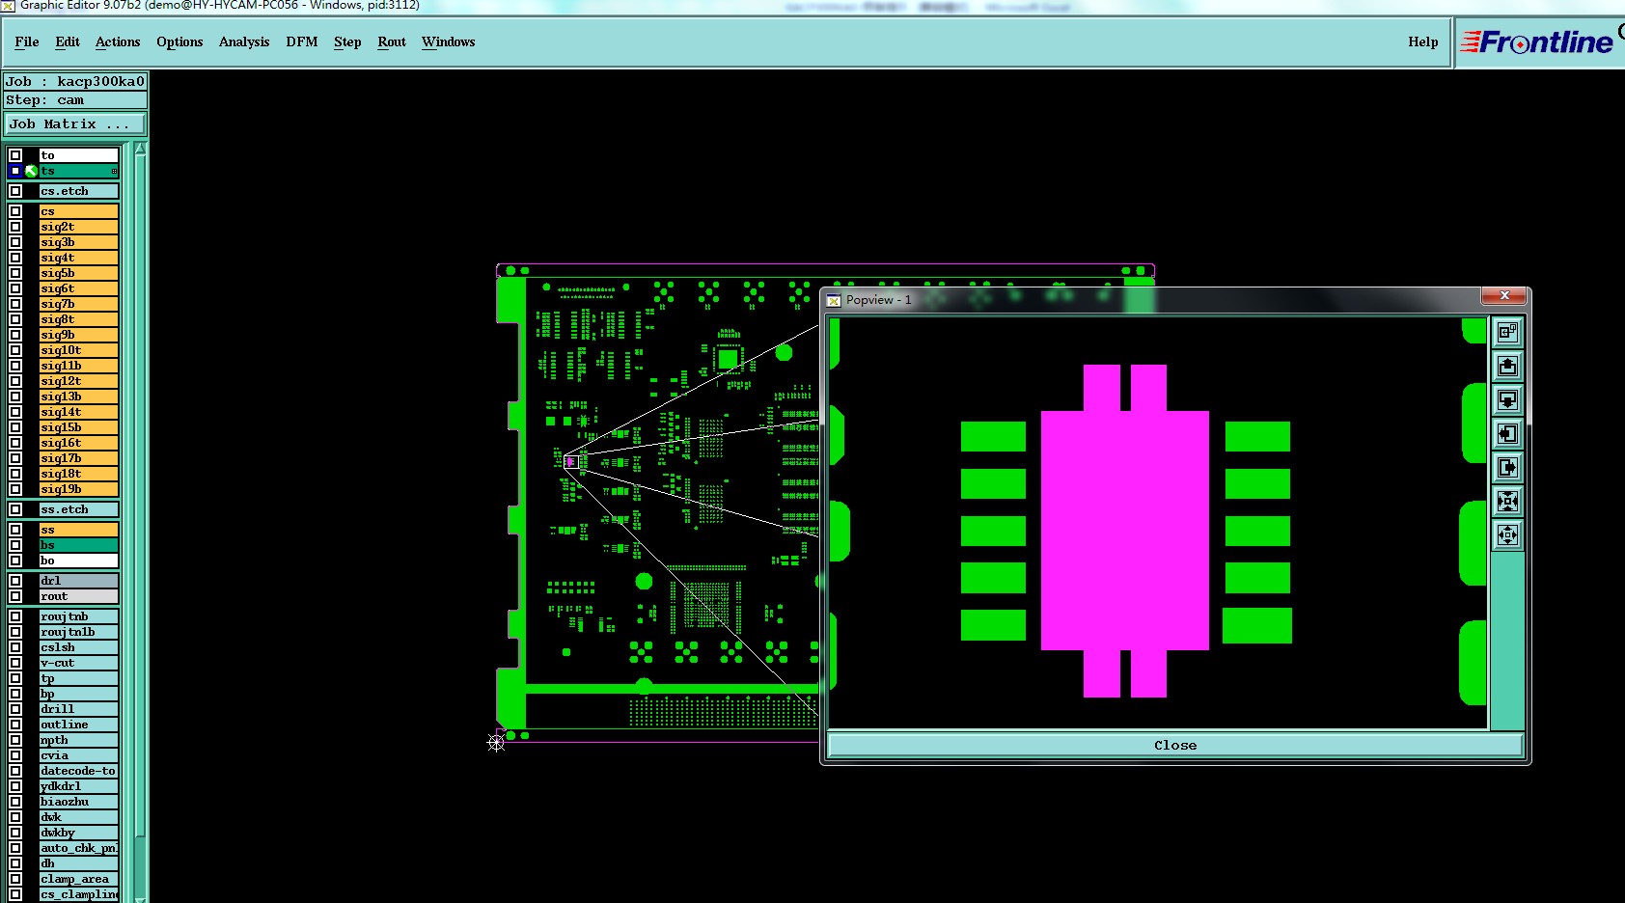The image size is (1625, 903).
Task: Toggle display of the cs.etch layer
Action: pyautogui.click(x=15, y=191)
